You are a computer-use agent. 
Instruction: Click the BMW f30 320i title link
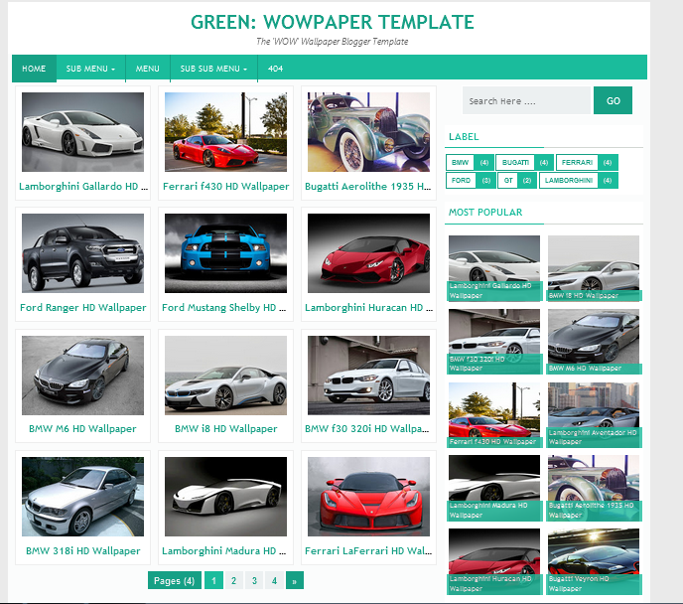click(x=366, y=429)
